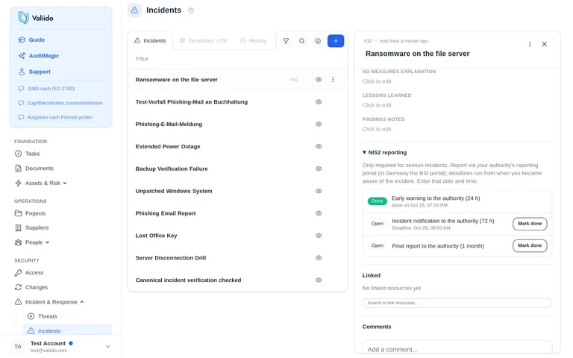Edit the Findings Notes field
The width and height of the screenshot is (573, 358).
coord(377,129)
